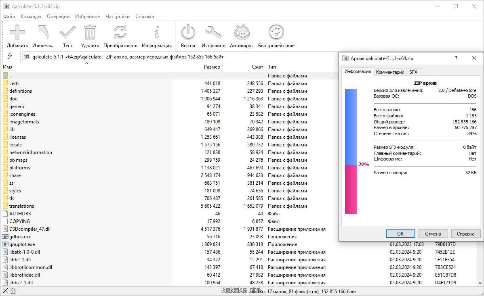
Task: Click the Удалить trash can icon
Action: tap(90, 32)
